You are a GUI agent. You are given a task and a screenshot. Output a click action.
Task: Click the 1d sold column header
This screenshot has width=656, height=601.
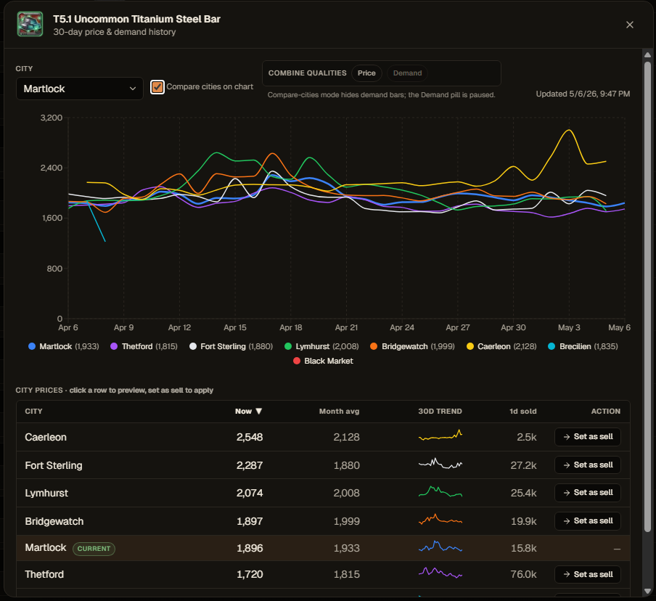point(523,412)
